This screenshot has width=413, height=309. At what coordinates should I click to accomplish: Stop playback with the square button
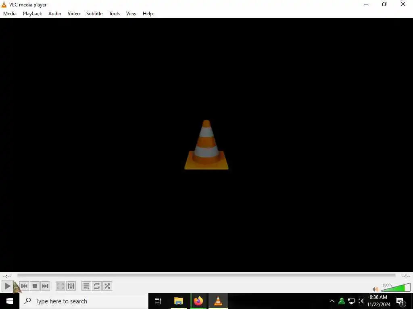35,286
